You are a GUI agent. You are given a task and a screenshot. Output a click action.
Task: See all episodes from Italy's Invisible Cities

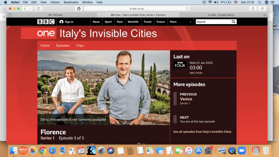202,132
